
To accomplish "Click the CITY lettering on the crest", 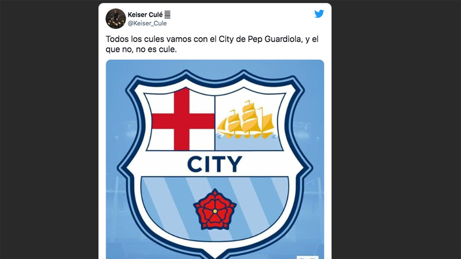I will [x=214, y=164].
